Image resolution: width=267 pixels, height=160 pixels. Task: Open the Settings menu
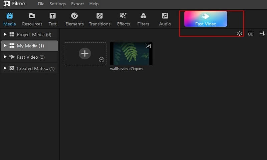point(57,4)
